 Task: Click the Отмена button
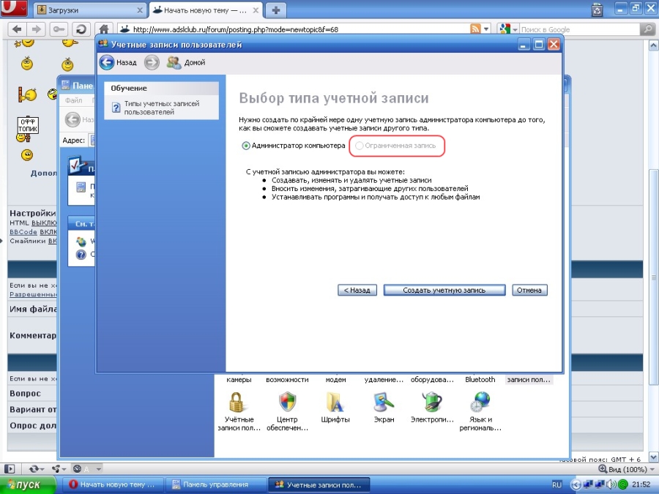click(529, 290)
